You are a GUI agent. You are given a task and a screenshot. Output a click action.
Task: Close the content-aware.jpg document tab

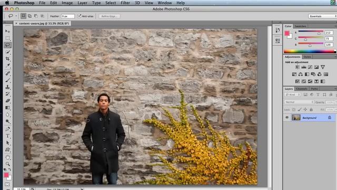[x=16, y=23]
